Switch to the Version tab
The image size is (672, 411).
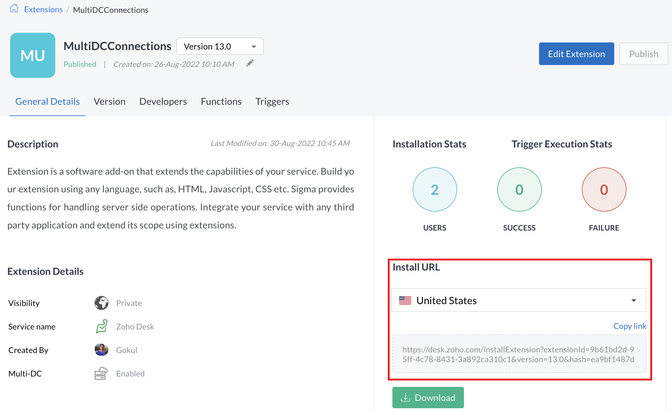109,101
